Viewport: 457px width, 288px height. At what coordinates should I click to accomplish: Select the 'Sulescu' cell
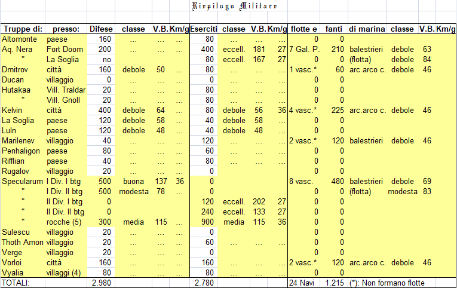(x=16, y=232)
